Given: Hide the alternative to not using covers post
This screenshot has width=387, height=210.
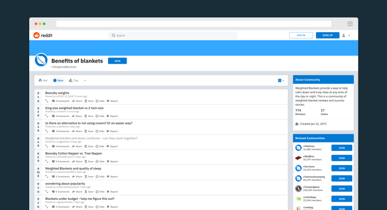Looking at the screenshot, I should [100, 131].
